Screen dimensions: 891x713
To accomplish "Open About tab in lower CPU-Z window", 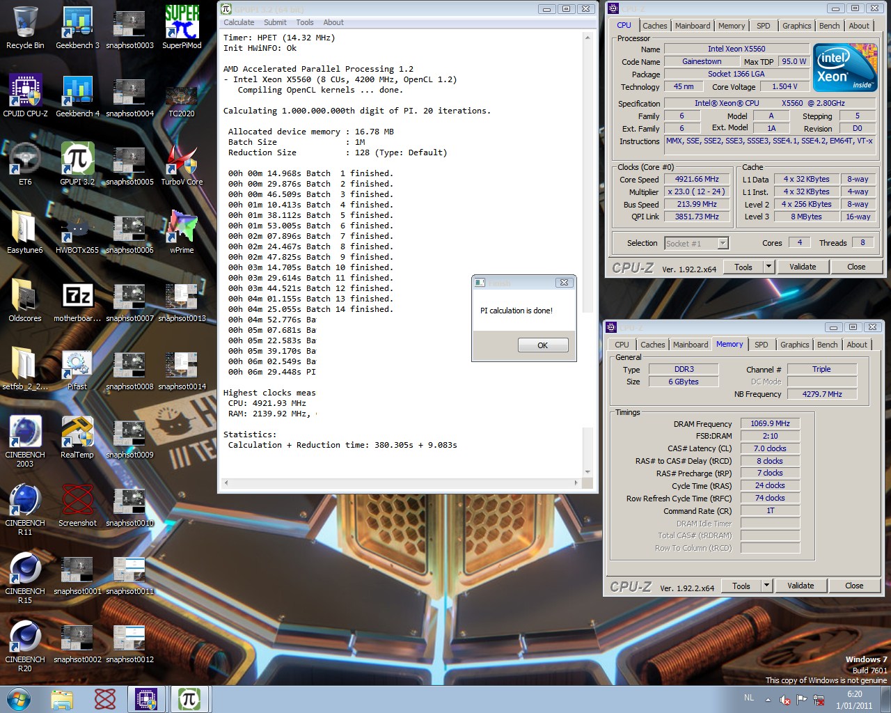I will coord(857,345).
